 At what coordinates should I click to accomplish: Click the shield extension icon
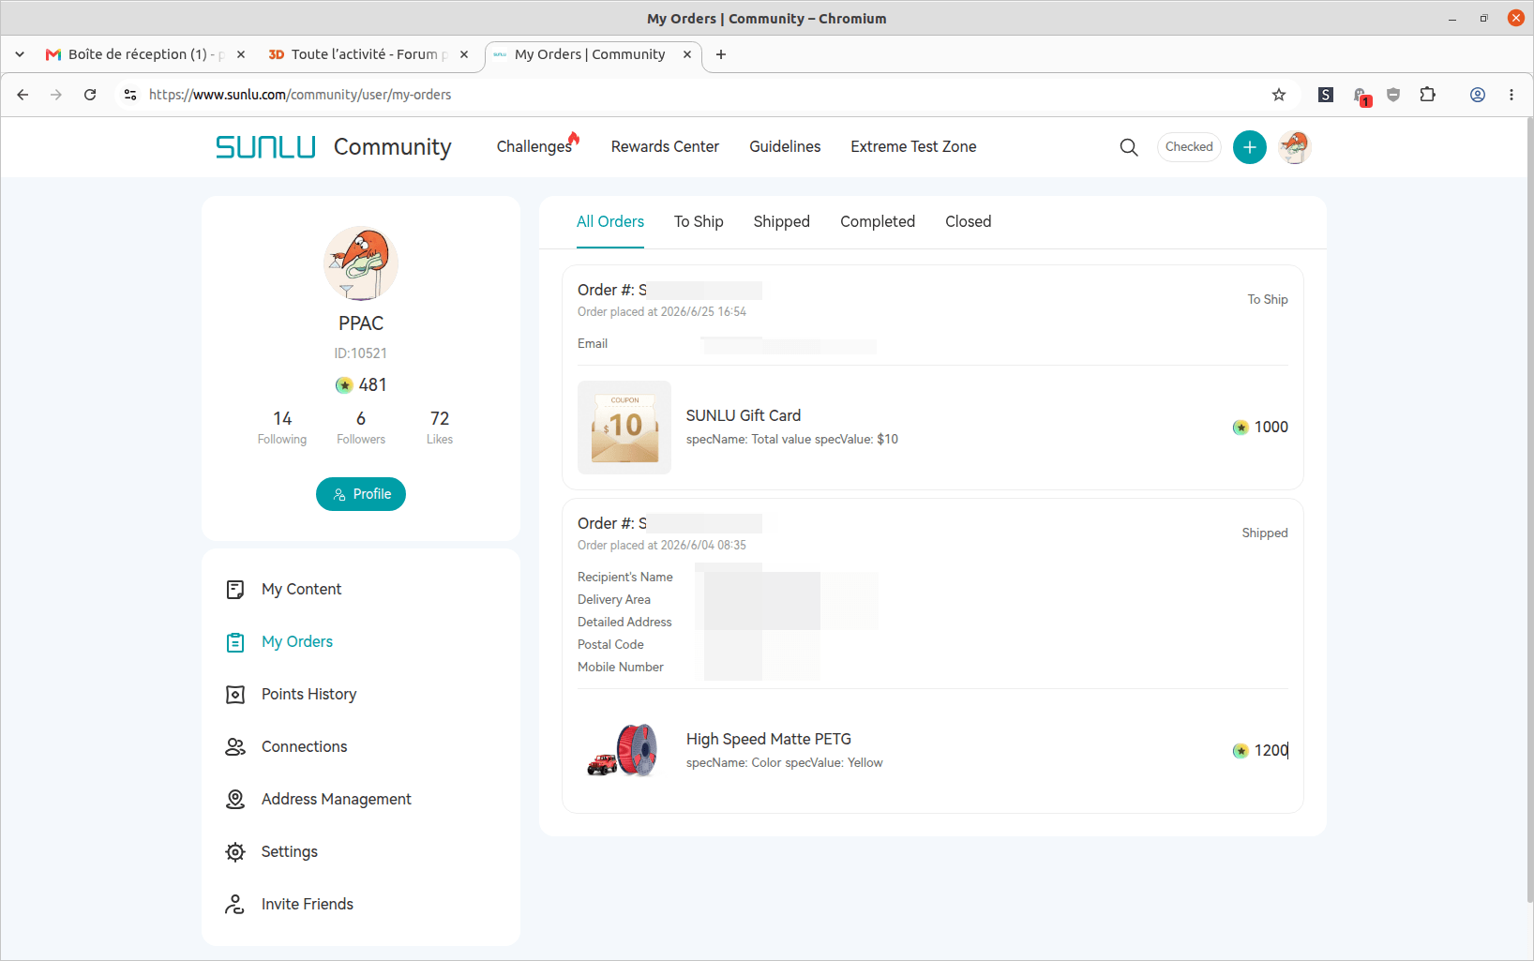click(x=1393, y=95)
